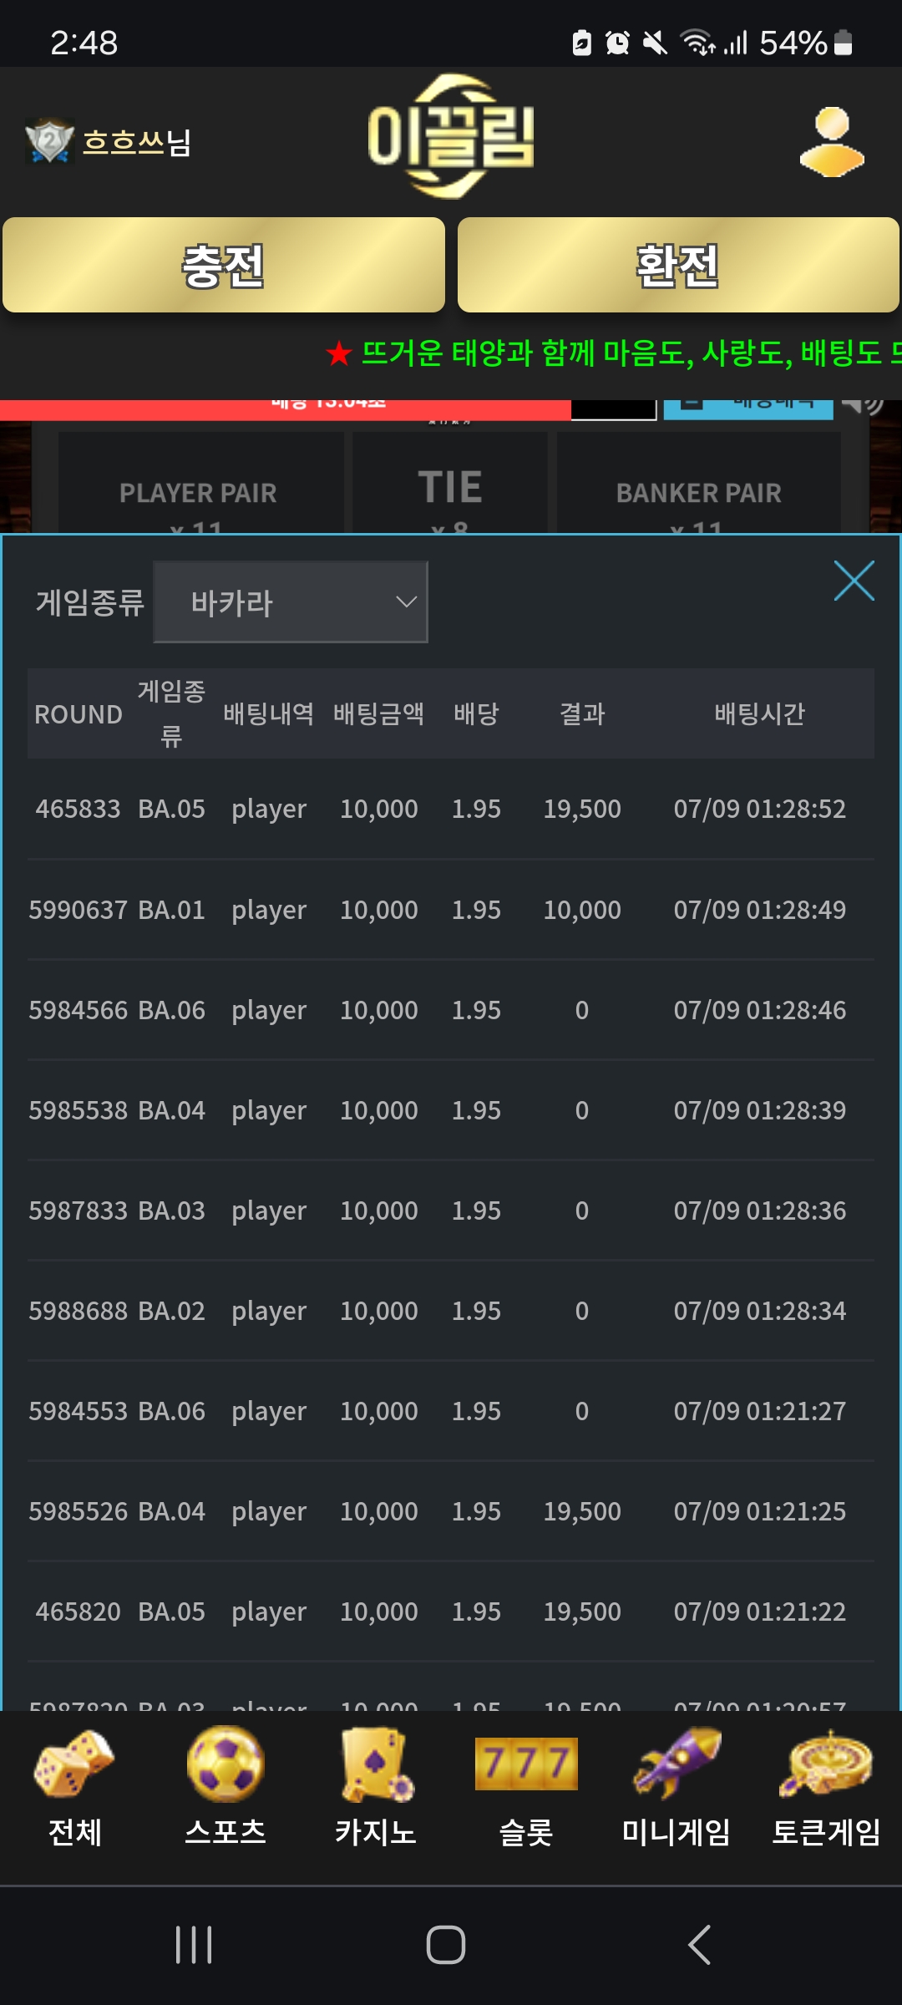
Task: Open the 게임종류 바카라 dropdown
Action: tap(291, 601)
